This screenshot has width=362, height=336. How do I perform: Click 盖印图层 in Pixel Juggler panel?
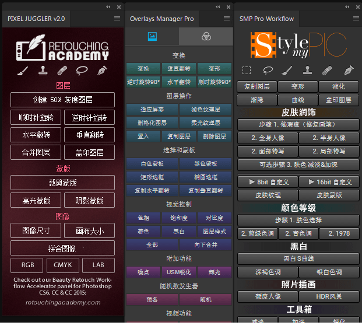point(89,152)
